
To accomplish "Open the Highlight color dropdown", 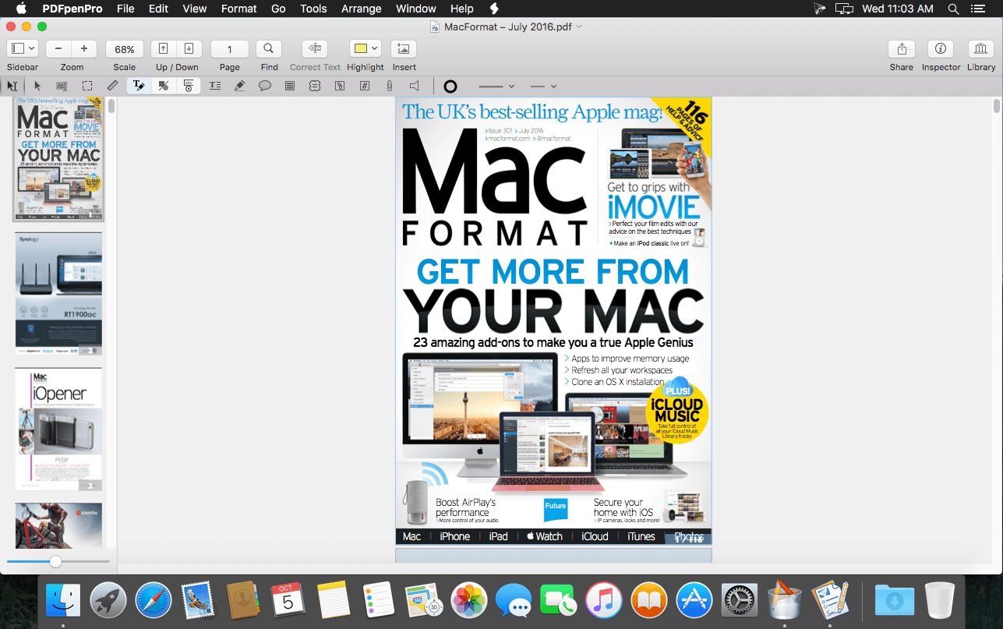I will coord(375,49).
